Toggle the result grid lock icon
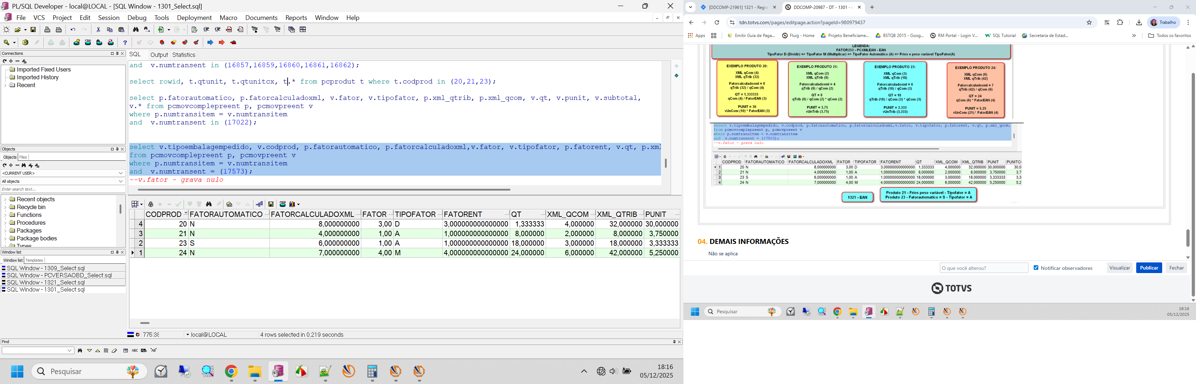This screenshot has height=384, width=1196. click(151, 204)
